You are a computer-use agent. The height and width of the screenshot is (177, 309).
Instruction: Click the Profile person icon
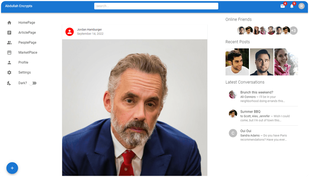[9, 62]
